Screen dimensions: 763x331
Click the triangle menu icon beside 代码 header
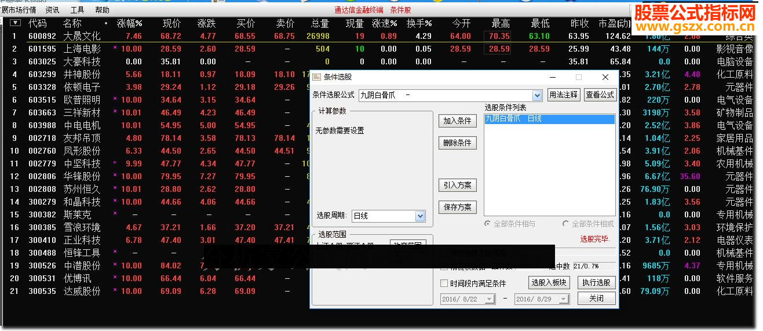click(x=16, y=23)
